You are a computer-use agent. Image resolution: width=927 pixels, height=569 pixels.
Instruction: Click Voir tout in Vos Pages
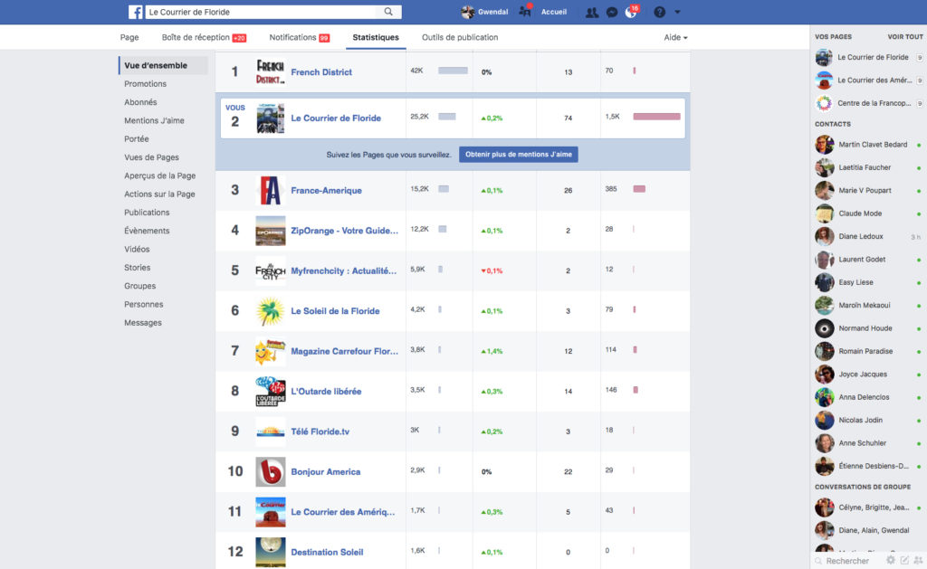click(904, 36)
